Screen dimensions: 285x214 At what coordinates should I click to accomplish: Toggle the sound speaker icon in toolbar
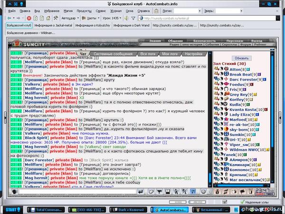click(x=127, y=18)
